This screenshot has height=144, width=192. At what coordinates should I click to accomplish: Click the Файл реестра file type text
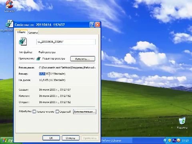pyautogui.click(x=47, y=52)
